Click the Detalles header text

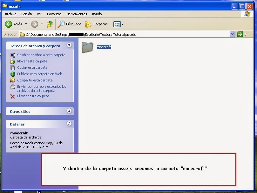[x=17, y=124]
